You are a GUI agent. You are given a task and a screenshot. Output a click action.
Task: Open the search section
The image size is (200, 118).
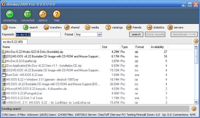(x=30, y=27)
